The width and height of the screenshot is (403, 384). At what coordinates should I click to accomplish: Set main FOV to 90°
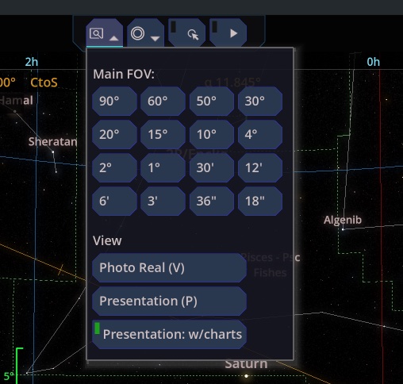pos(114,101)
